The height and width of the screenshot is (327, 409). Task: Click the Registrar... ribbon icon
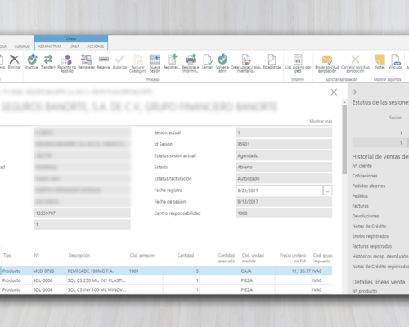[172, 59]
